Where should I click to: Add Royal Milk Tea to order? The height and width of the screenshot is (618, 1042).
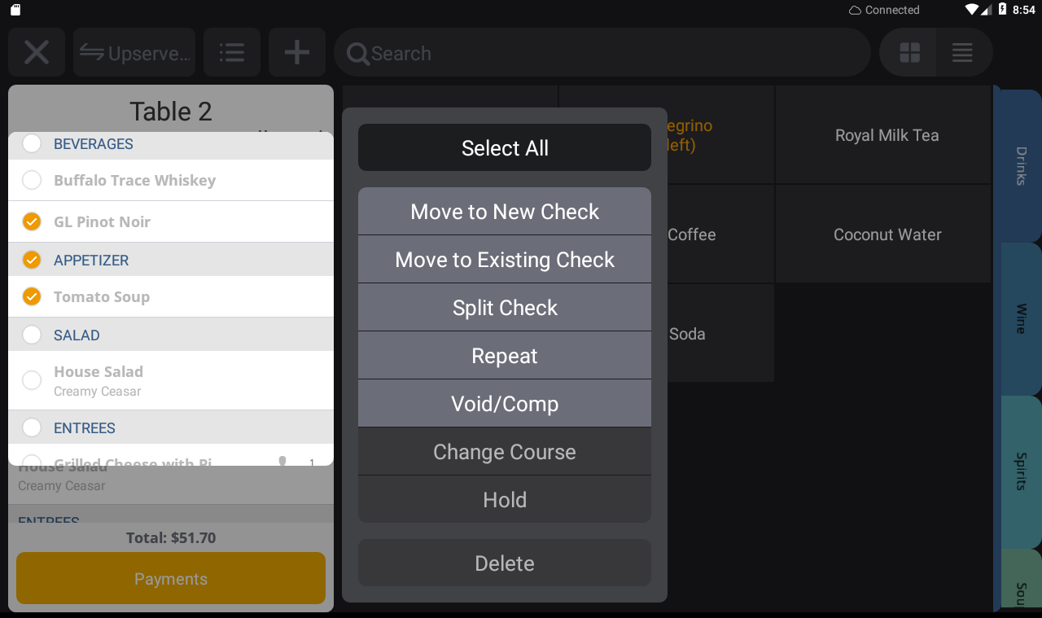pos(887,135)
